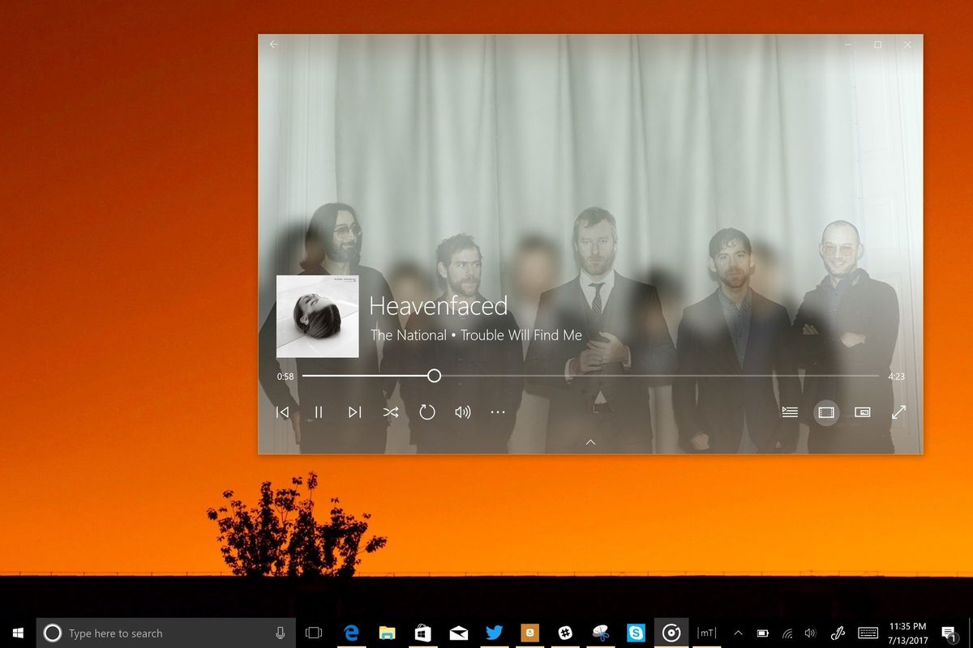
Task: Go back to the previous track
Action: click(282, 411)
